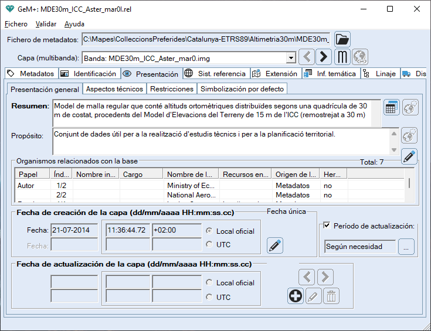Viewport: 431px width, 331px height.
Task: Select Local oficial for creation date
Action: click(209, 231)
